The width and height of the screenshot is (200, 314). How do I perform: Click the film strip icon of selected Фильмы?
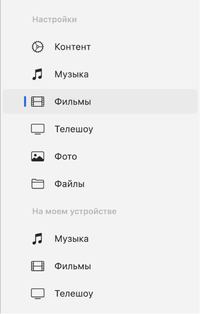[38, 102]
